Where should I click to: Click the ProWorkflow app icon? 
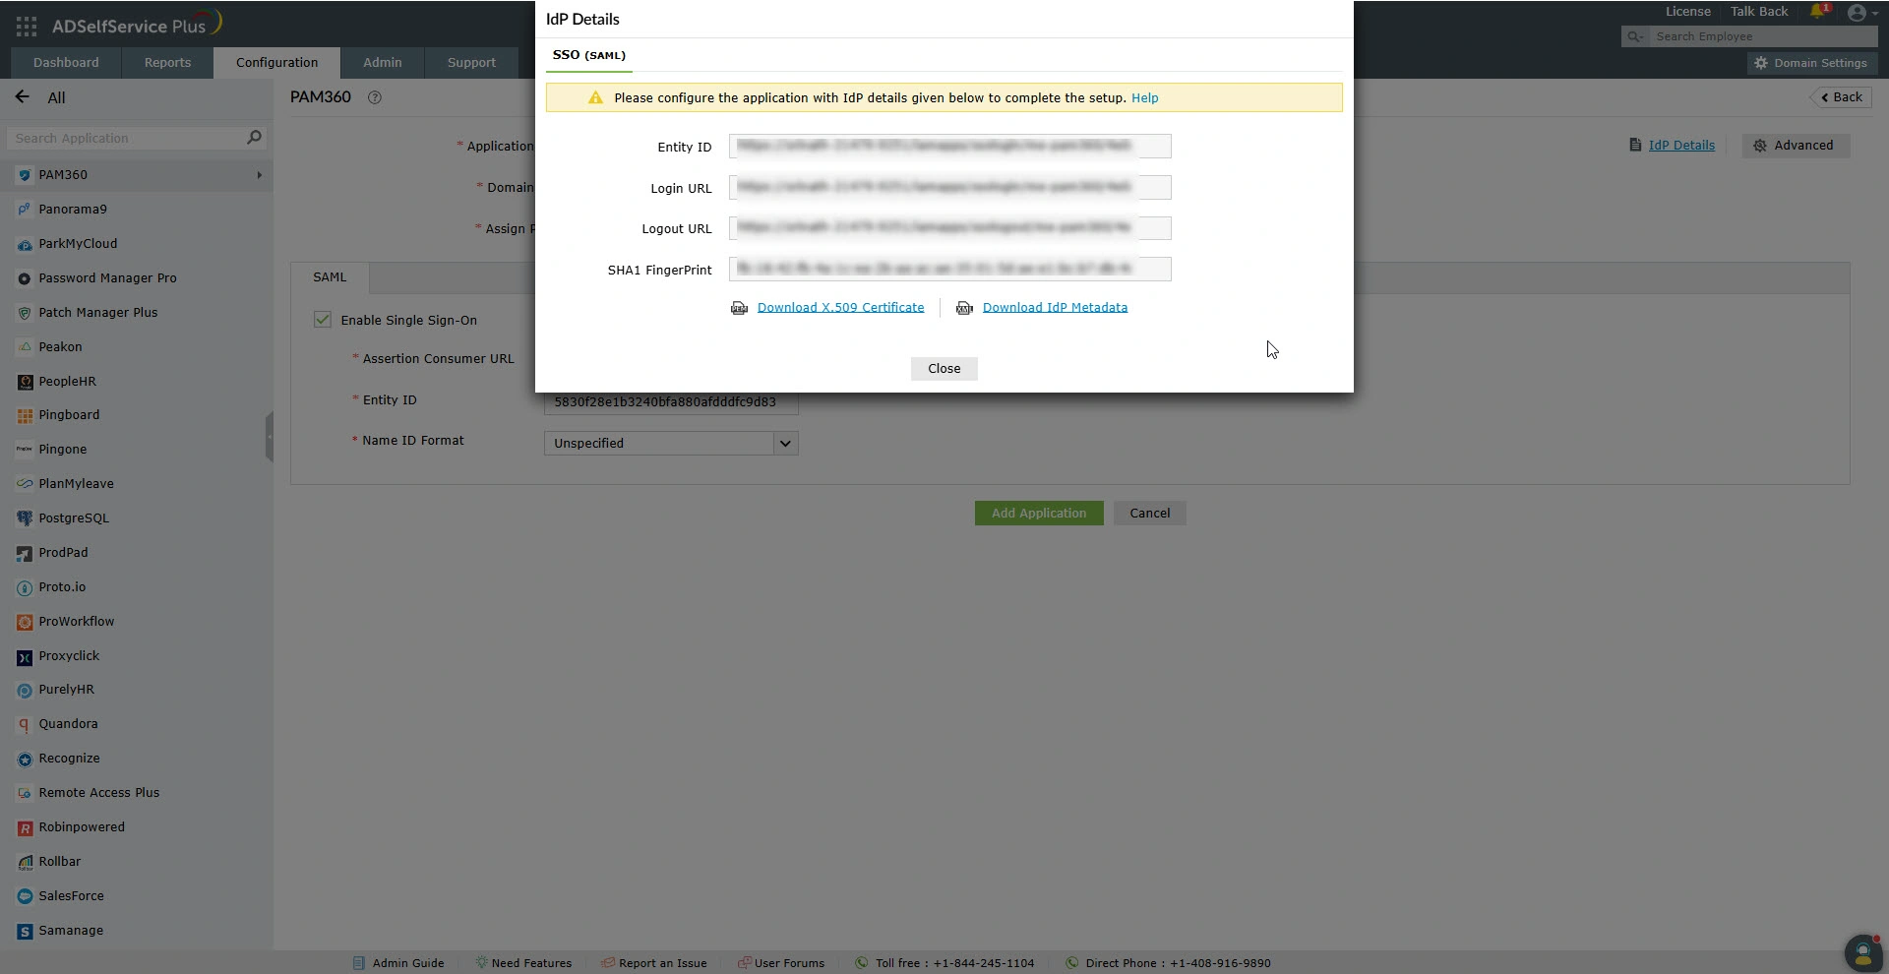point(25,622)
